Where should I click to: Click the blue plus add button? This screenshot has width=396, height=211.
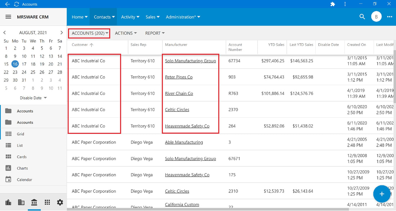click(382, 194)
